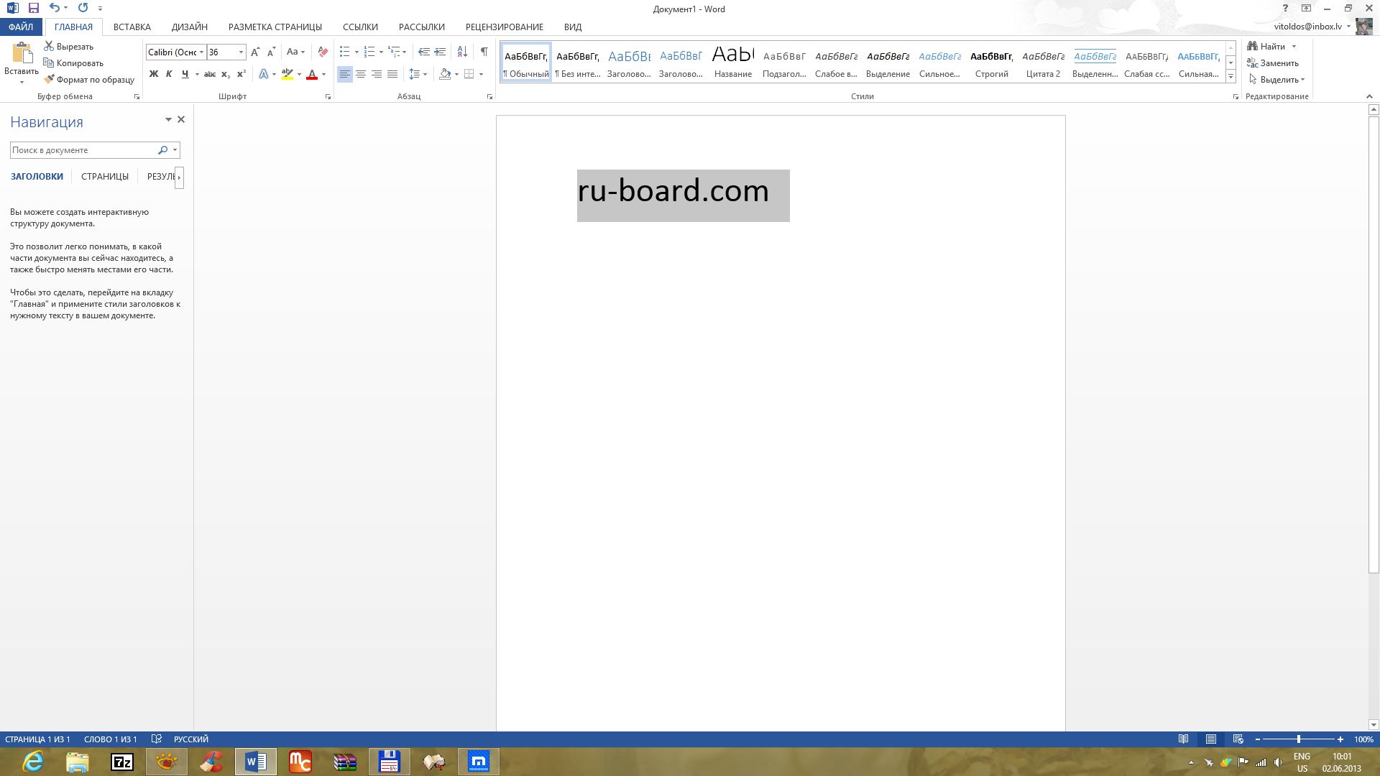This screenshot has width=1380, height=776.
Task: Click the Sort A-Z icon
Action: click(x=462, y=52)
